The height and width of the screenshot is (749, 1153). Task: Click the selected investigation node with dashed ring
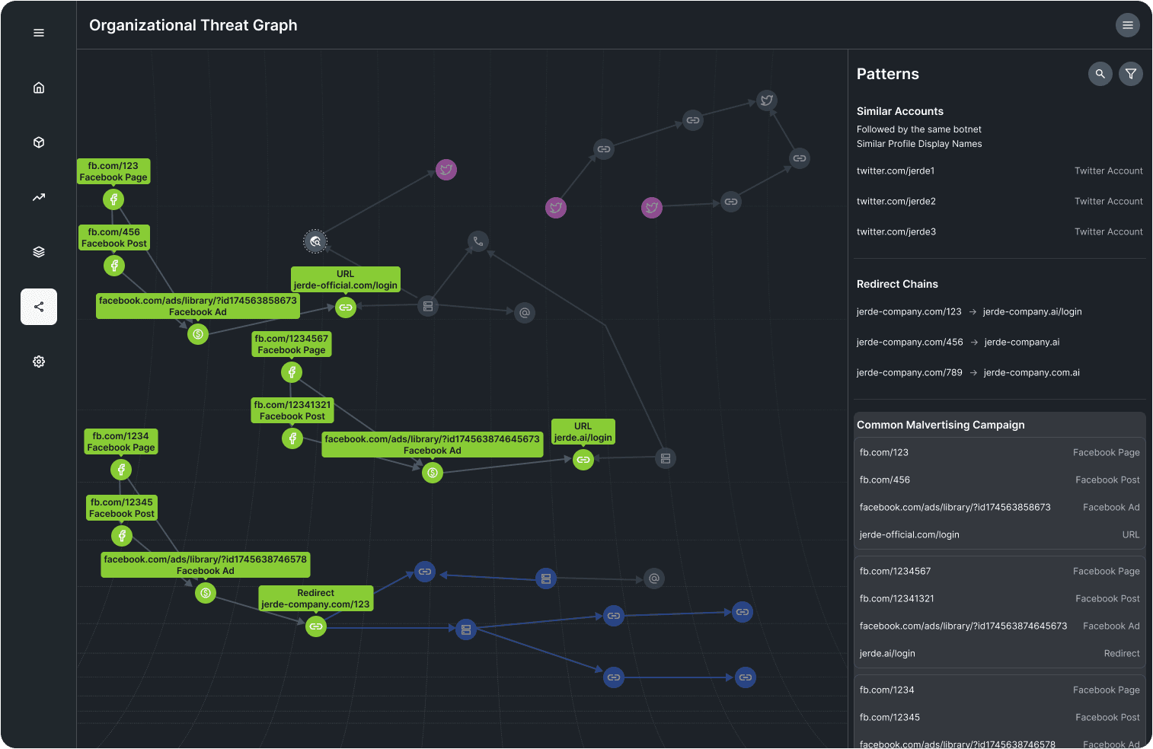pyautogui.click(x=315, y=241)
